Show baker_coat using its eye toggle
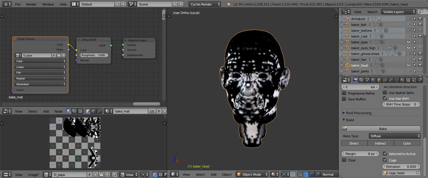Screen dimensions: 428x178 [x=409, y=36]
